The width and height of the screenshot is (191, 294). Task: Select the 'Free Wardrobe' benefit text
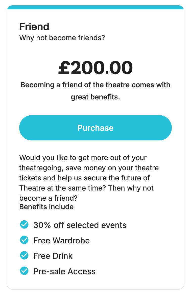point(62,240)
